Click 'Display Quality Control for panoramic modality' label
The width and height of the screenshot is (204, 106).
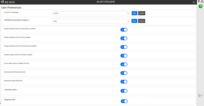coord(20,29)
